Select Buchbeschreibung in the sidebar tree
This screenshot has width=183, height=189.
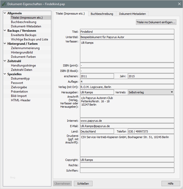click(x=24, y=22)
